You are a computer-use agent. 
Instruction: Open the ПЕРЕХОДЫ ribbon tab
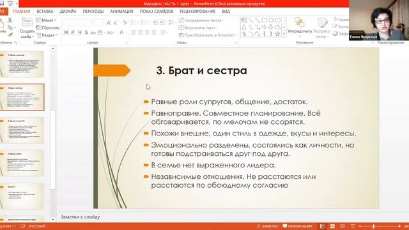(x=93, y=11)
